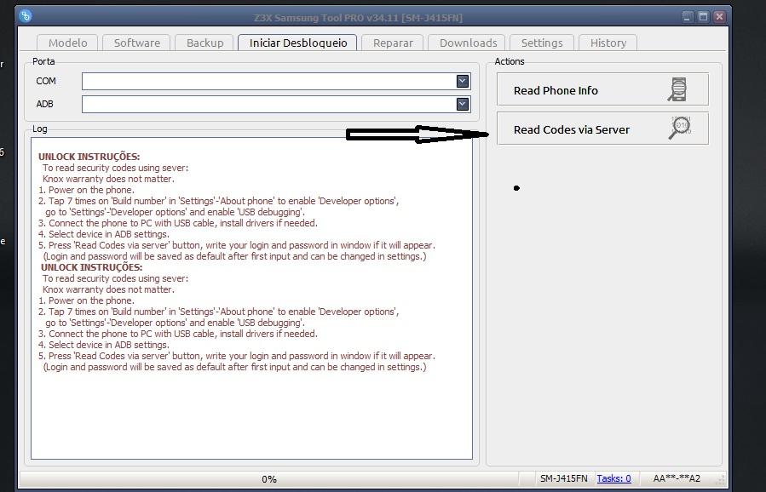Click the 0% progress bar

(x=268, y=479)
